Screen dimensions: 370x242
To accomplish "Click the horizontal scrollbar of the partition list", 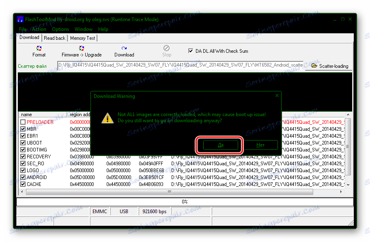I will tap(170, 192).
